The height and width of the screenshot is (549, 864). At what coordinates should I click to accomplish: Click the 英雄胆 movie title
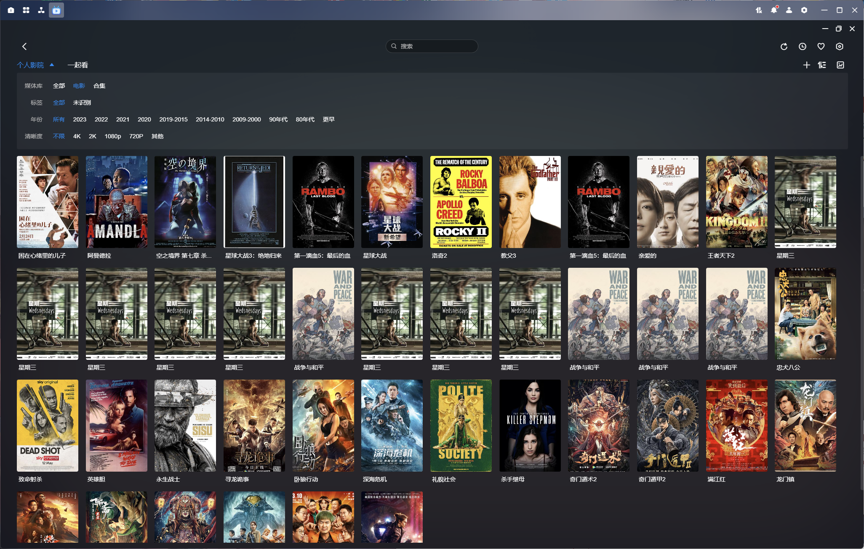[96, 479]
